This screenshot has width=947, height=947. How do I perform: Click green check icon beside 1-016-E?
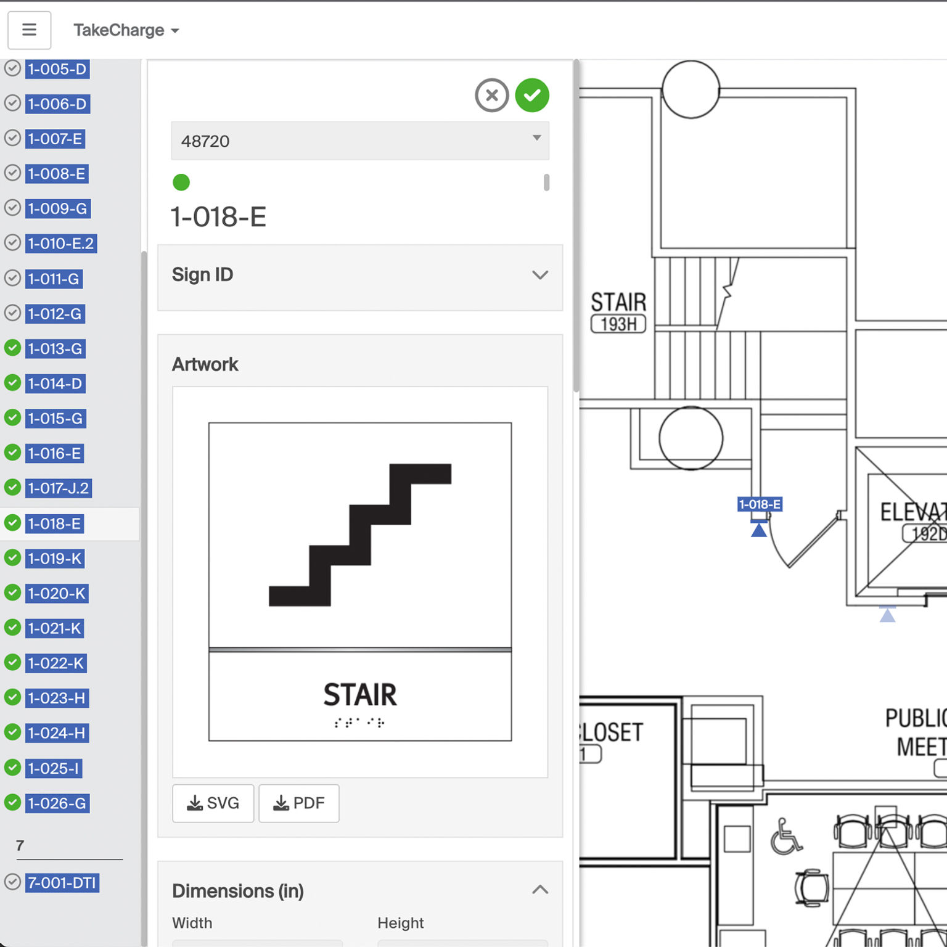12,453
